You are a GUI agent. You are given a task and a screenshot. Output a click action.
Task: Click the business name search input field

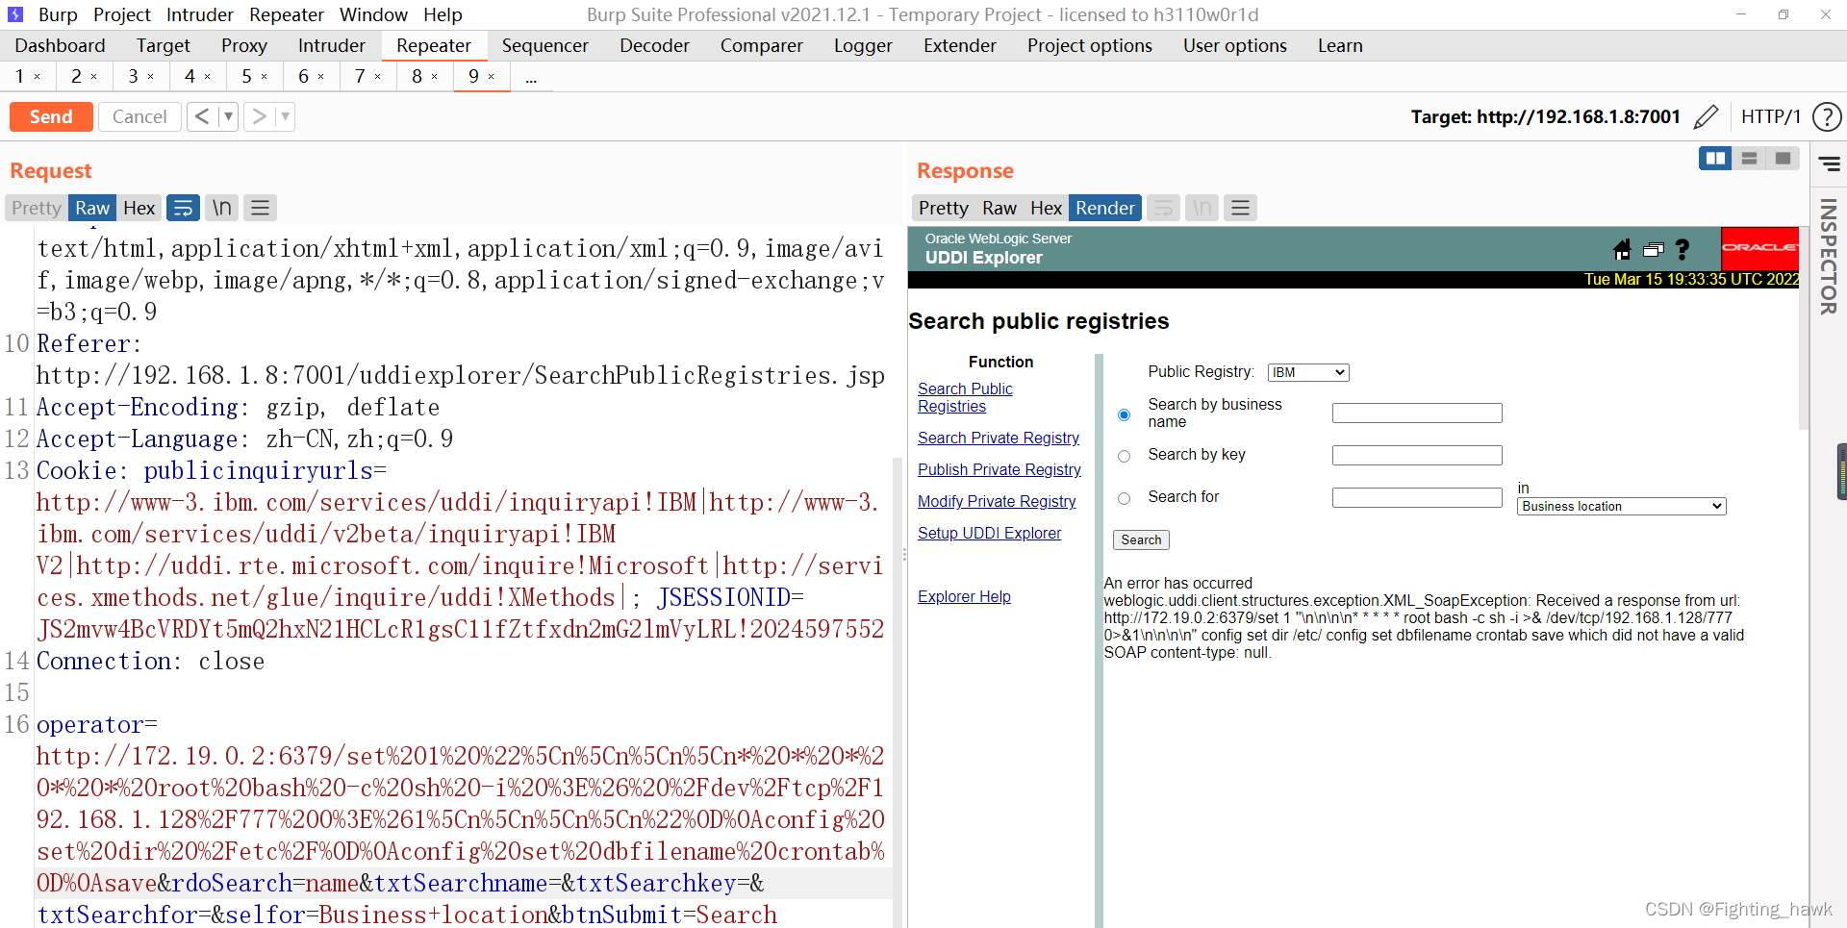pos(1417,414)
